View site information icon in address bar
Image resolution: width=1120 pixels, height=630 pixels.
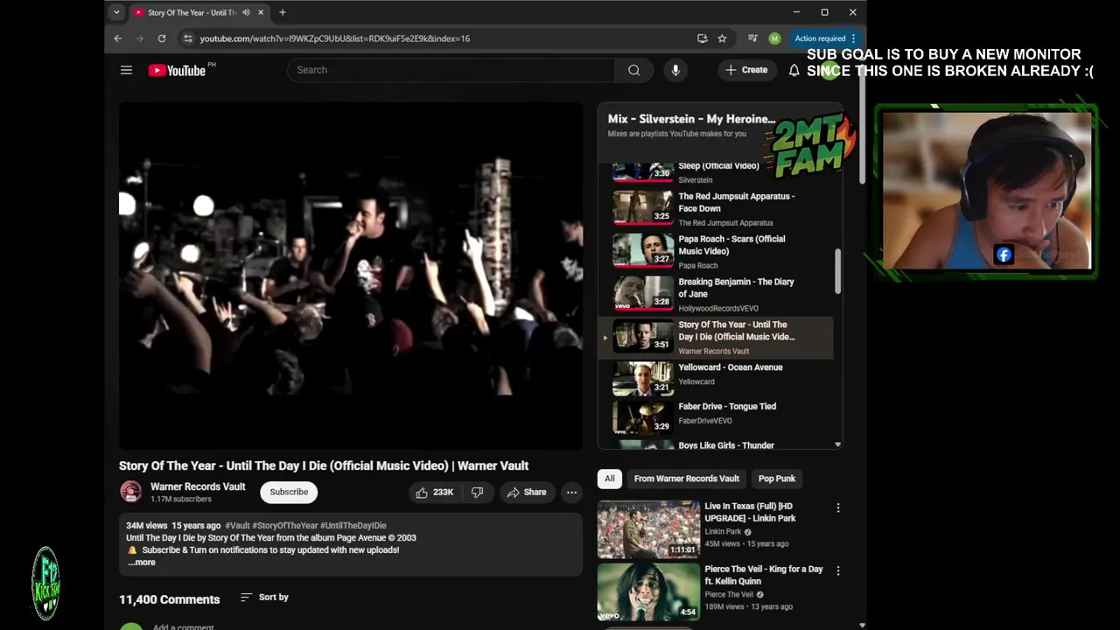pos(187,38)
